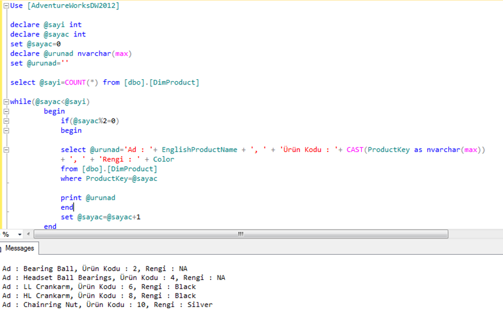Viewport: 503px width, 310px height.
Task: Click the 'LL Crankarm' output message row
Action: click(x=99, y=287)
